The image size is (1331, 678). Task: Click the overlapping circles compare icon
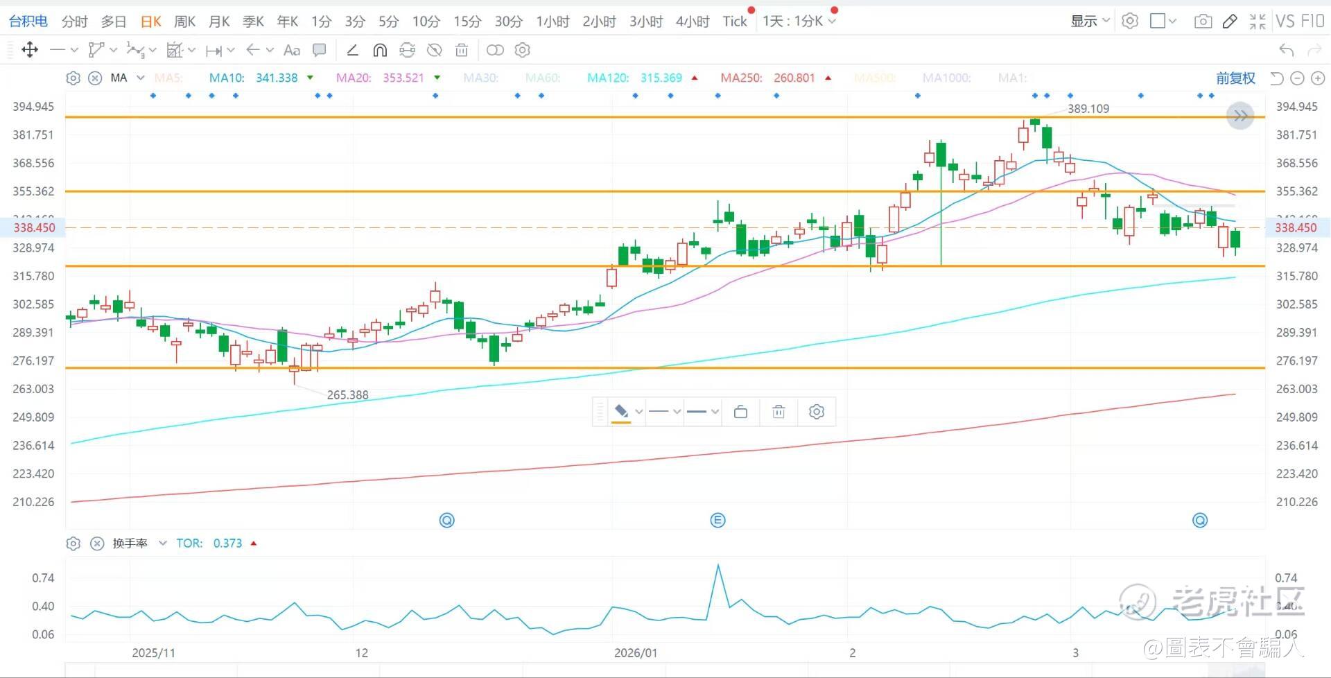(x=495, y=50)
